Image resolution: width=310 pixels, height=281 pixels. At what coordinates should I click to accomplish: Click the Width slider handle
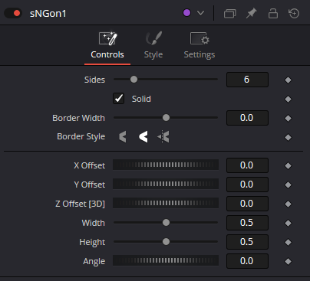pos(166,222)
